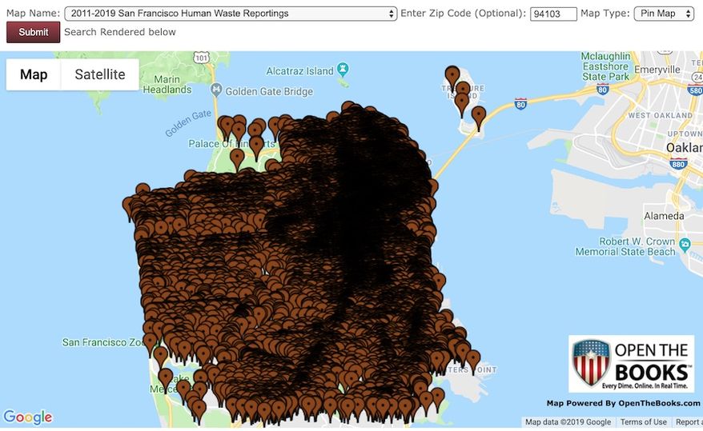This screenshot has height=431, width=703.
Task: Click the pin nearest the Bay Bridge
Action: point(479,115)
